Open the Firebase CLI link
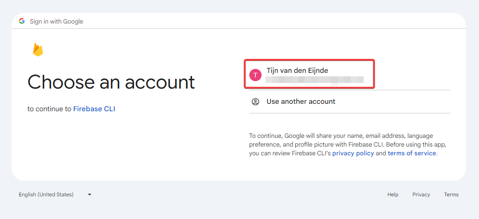Viewport: 479px width, 219px height. tap(94, 109)
